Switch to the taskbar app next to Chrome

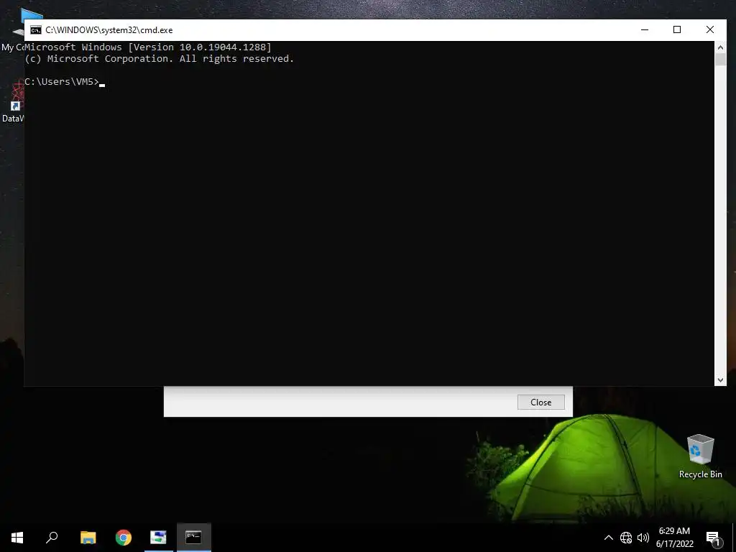coord(159,538)
